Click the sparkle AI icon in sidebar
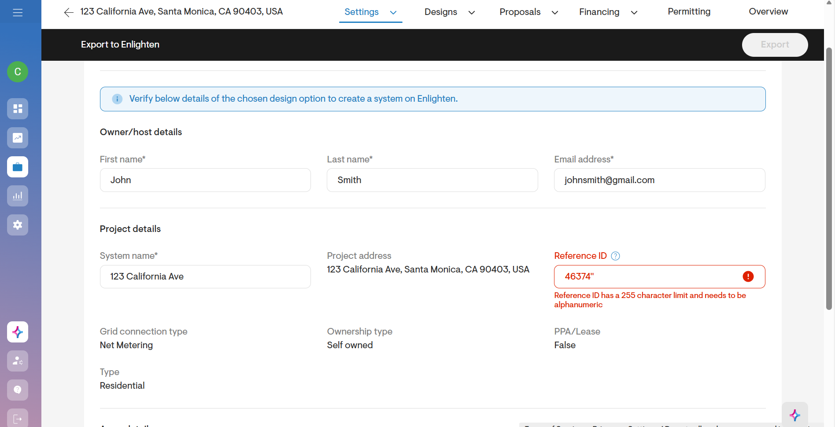This screenshot has height=427, width=835. [18, 332]
